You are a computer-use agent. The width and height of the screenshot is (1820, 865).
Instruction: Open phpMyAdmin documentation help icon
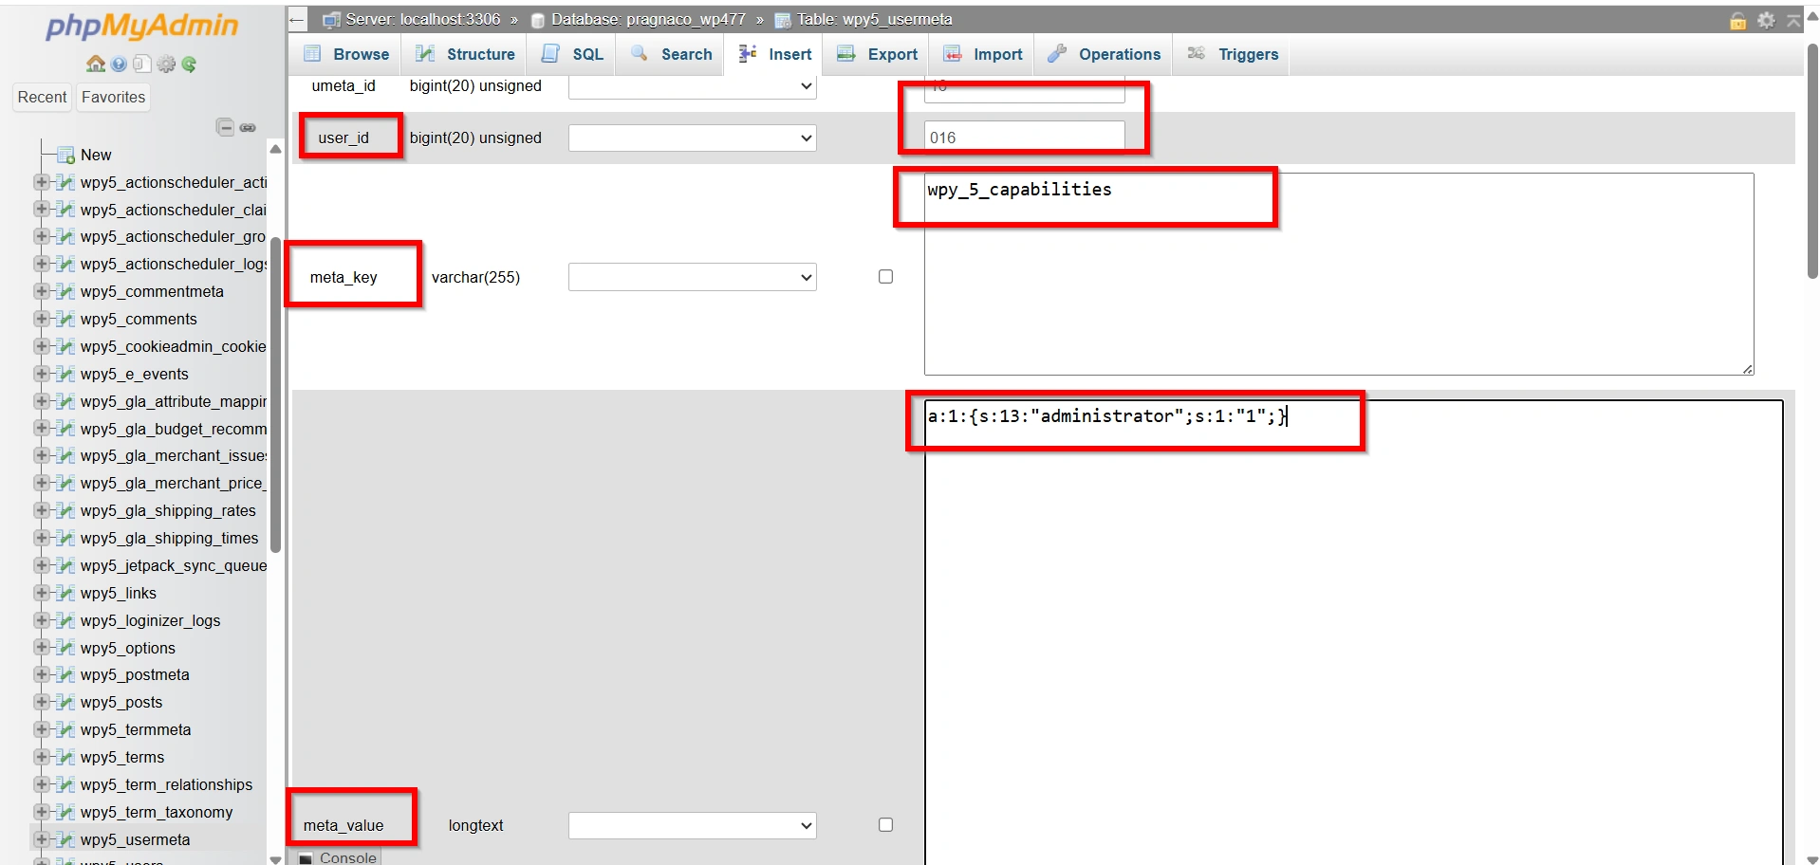tap(119, 64)
